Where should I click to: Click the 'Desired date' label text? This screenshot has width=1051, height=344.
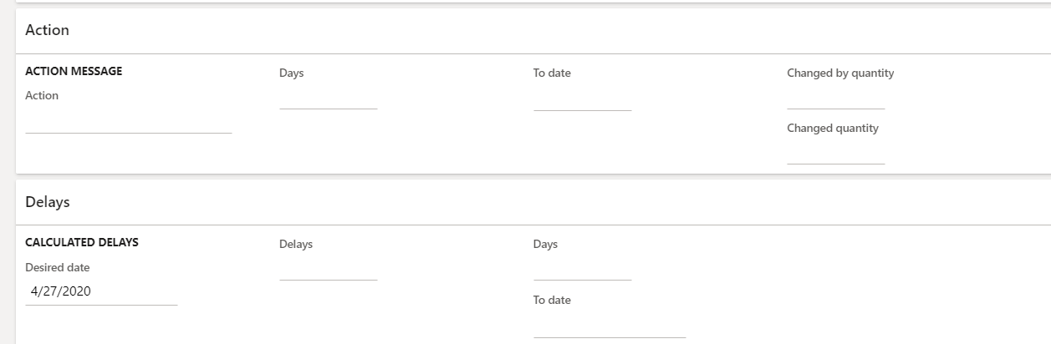(58, 268)
